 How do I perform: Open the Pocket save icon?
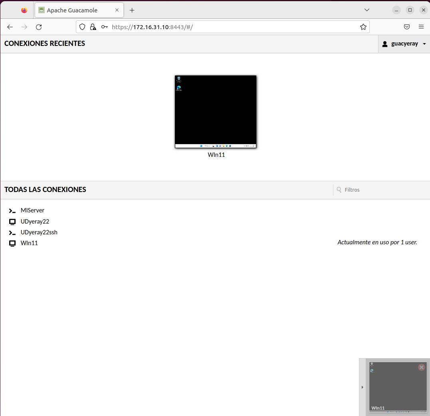coord(407,27)
